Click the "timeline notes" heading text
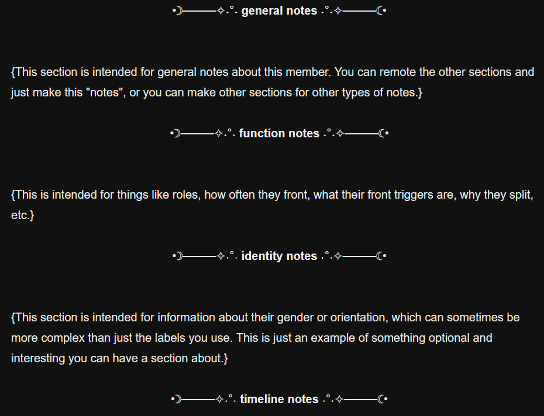This screenshot has width=544, height=416. click(x=279, y=399)
